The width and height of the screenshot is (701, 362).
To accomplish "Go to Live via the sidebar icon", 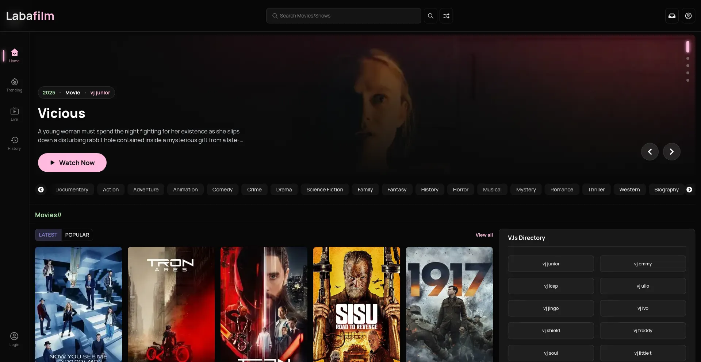I will [x=14, y=113].
